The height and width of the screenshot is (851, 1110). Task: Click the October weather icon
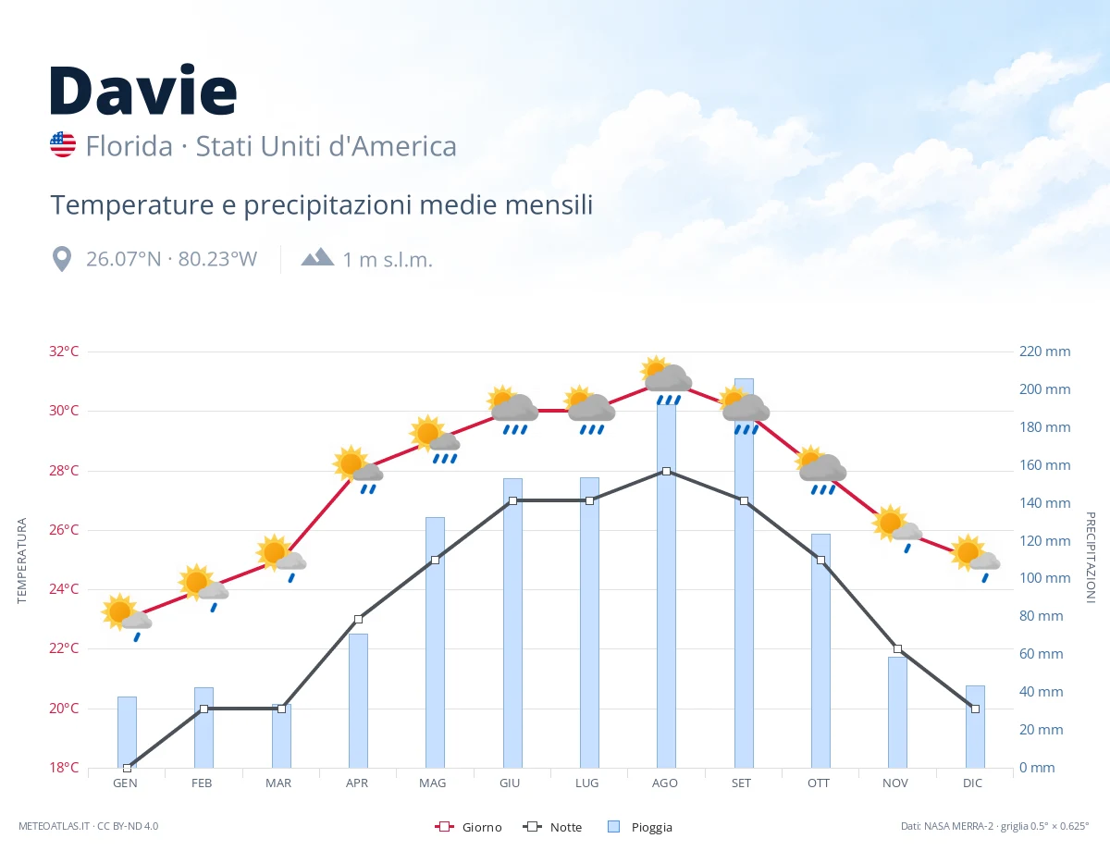820,468
